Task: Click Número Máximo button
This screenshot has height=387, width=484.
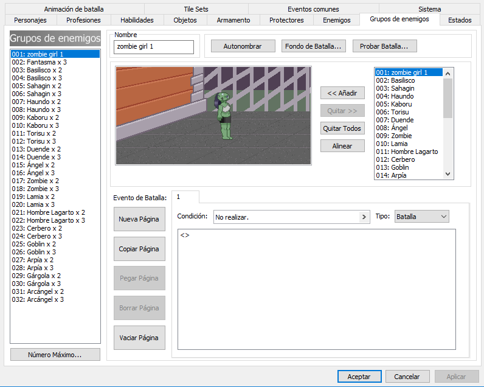Action: tap(55, 355)
